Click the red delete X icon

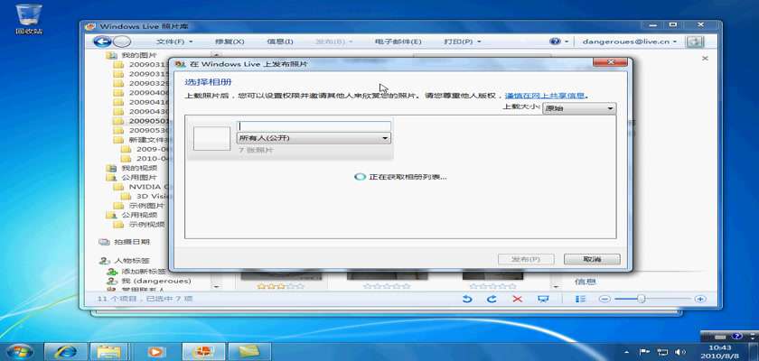pos(517,299)
